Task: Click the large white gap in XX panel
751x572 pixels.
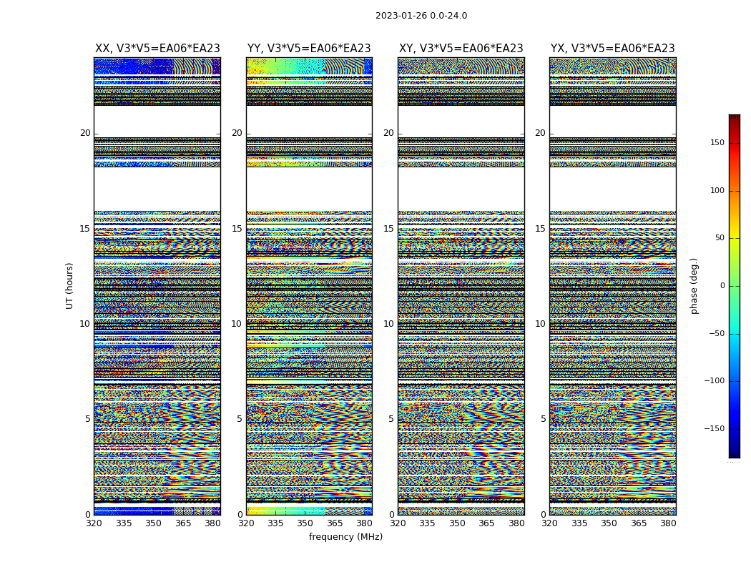Action: 157,189
